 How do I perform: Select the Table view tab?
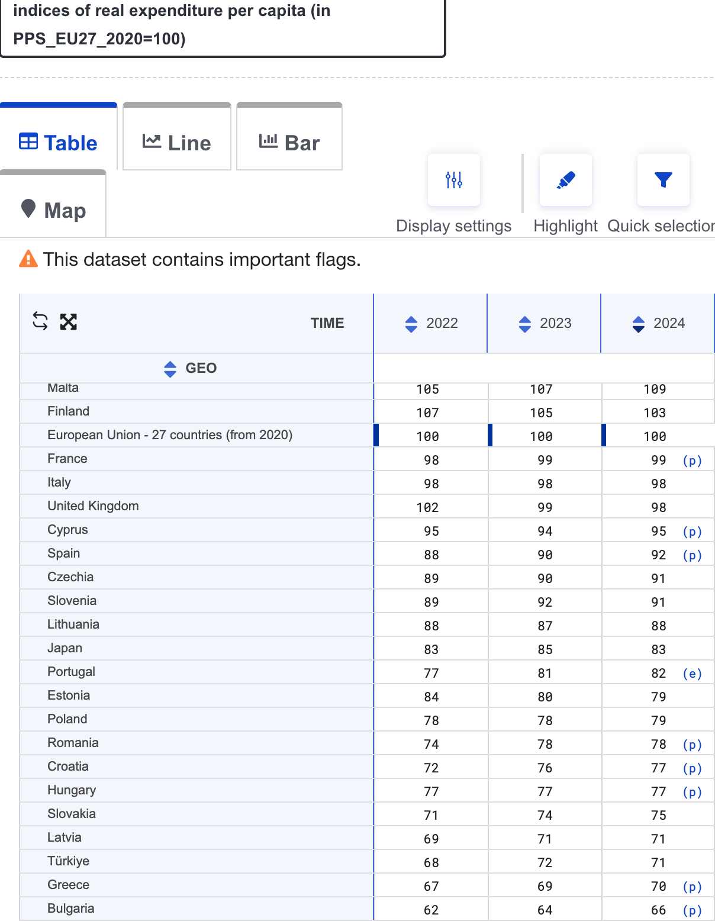(x=59, y=143)
